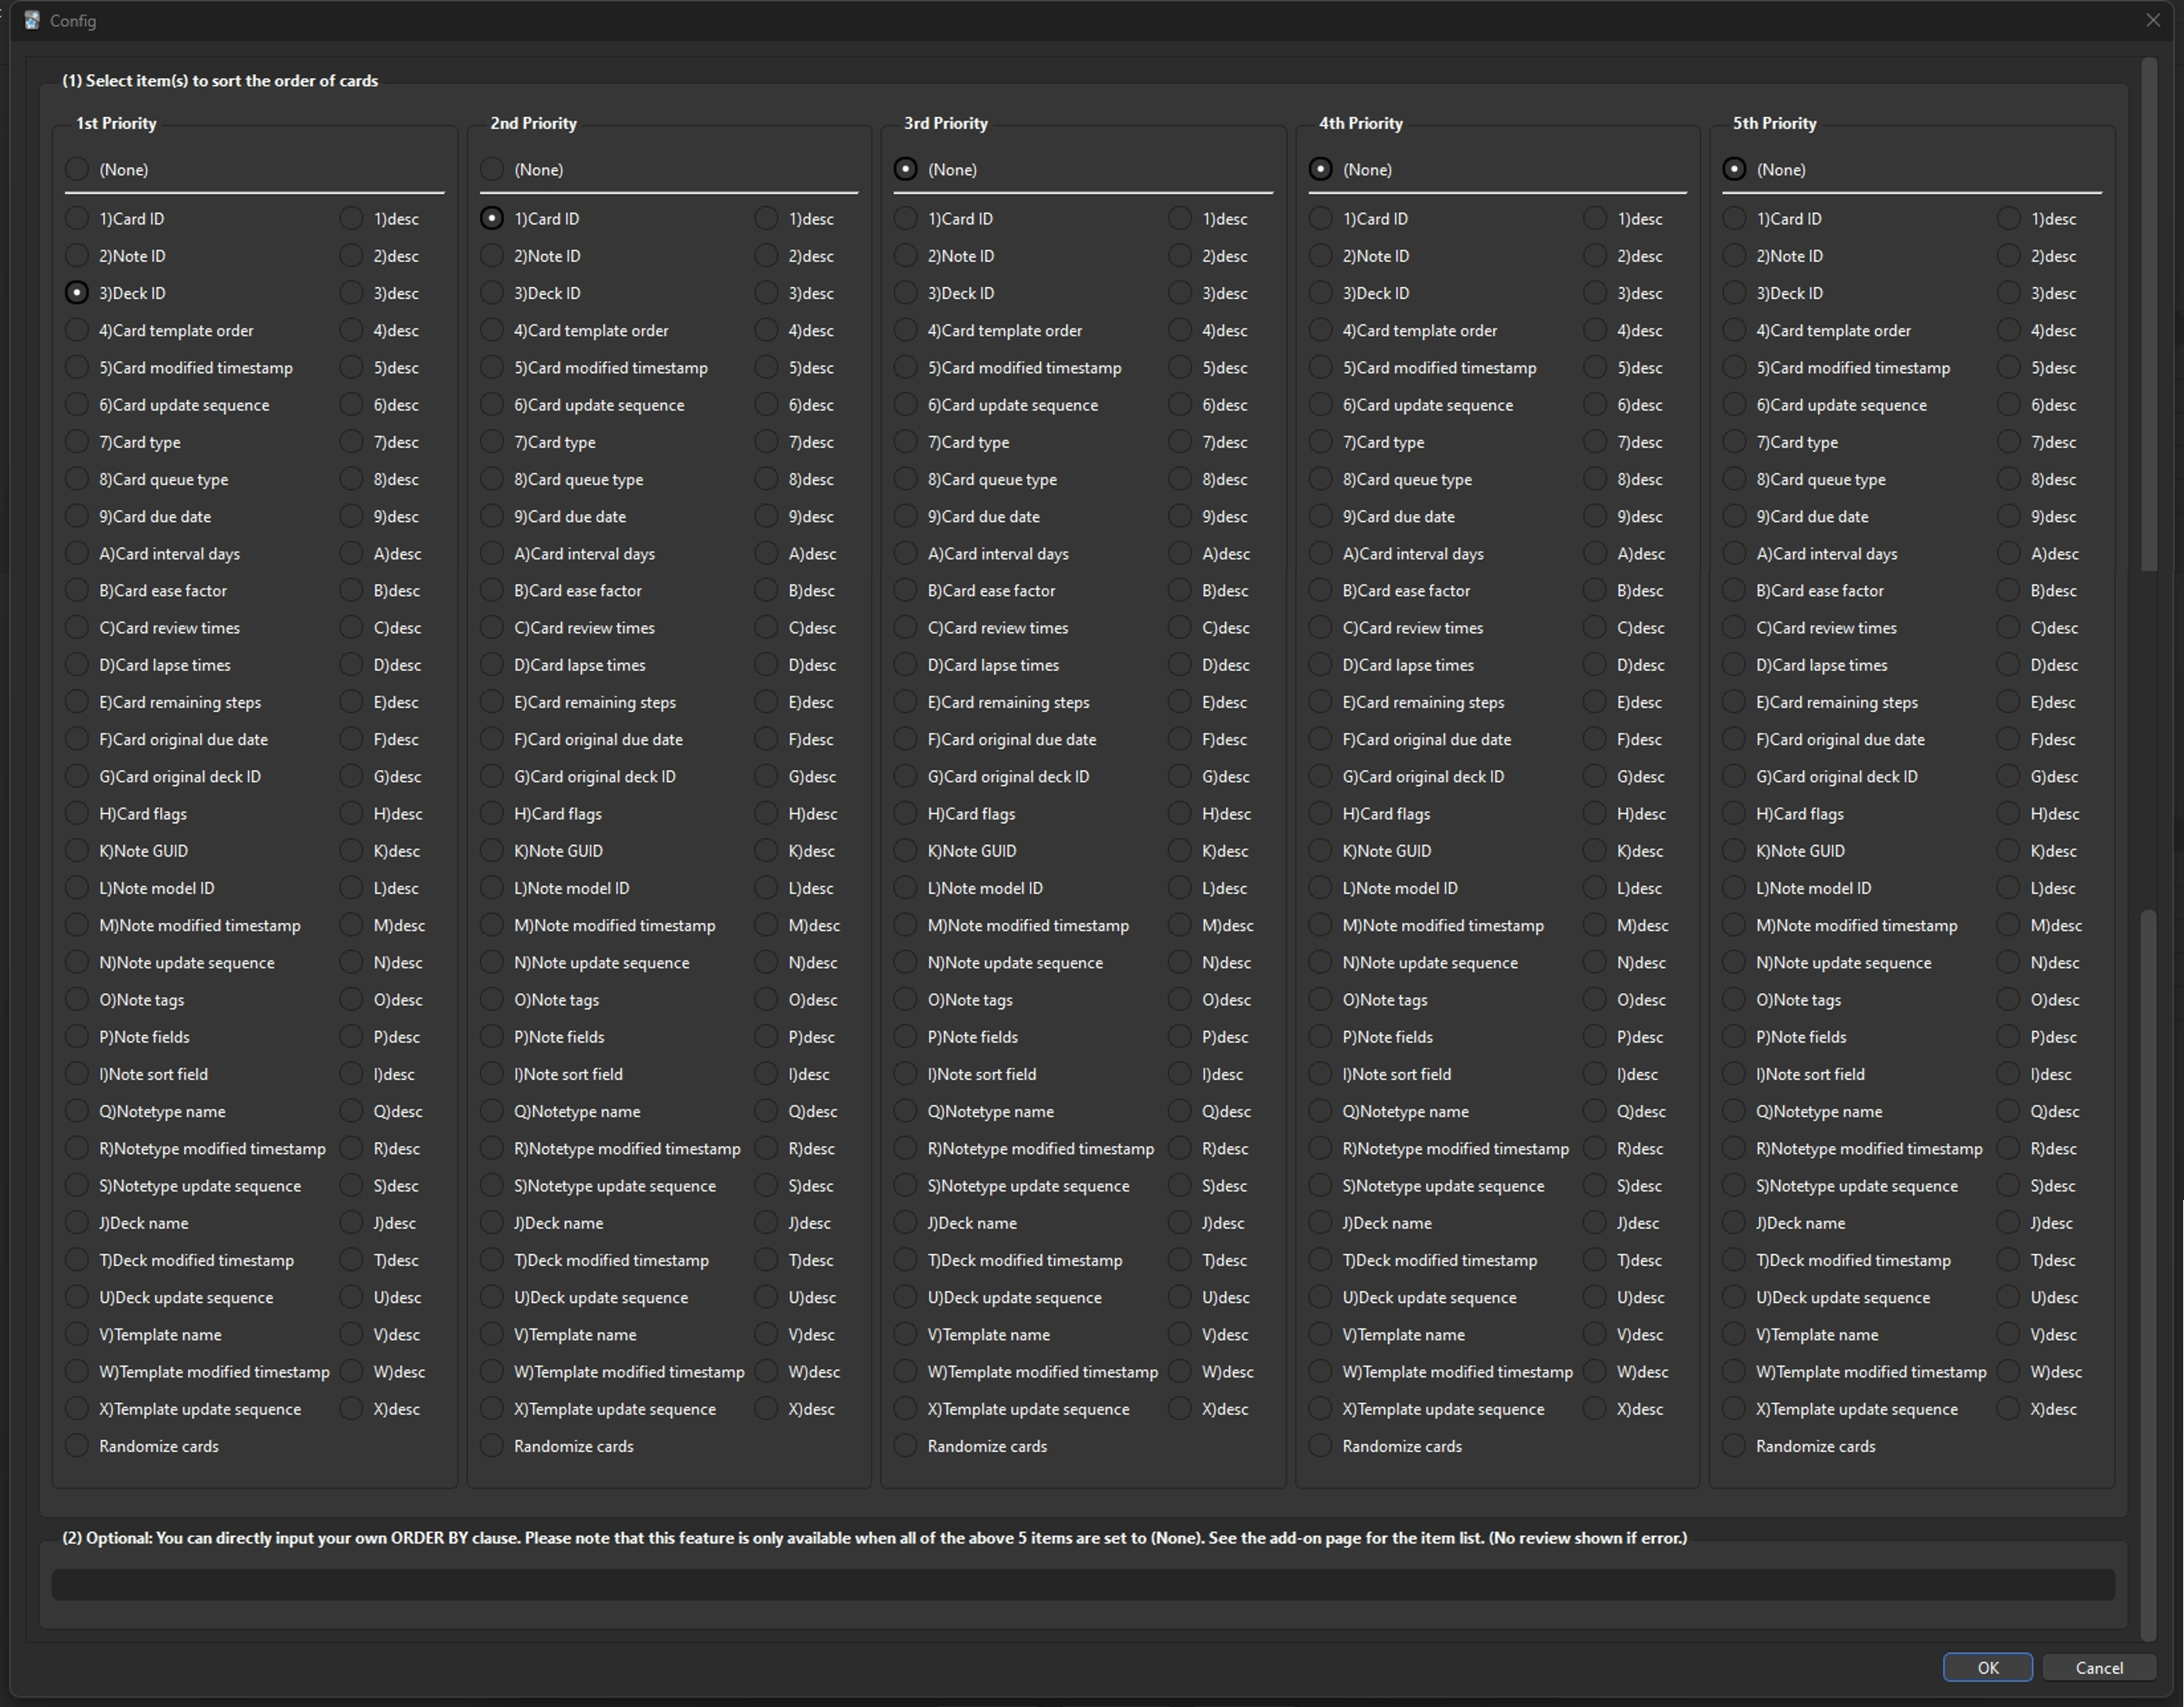2184x1707 pixels.
Task: Choose Note tags in 4th Priority
Action: coord(1321,1000)
